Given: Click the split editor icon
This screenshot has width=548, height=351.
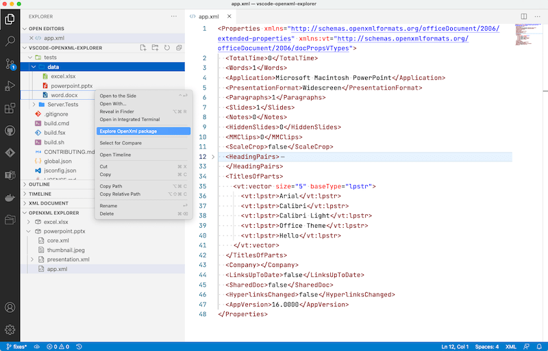Looking at the screenshot, I should click(x=524, y=16).
